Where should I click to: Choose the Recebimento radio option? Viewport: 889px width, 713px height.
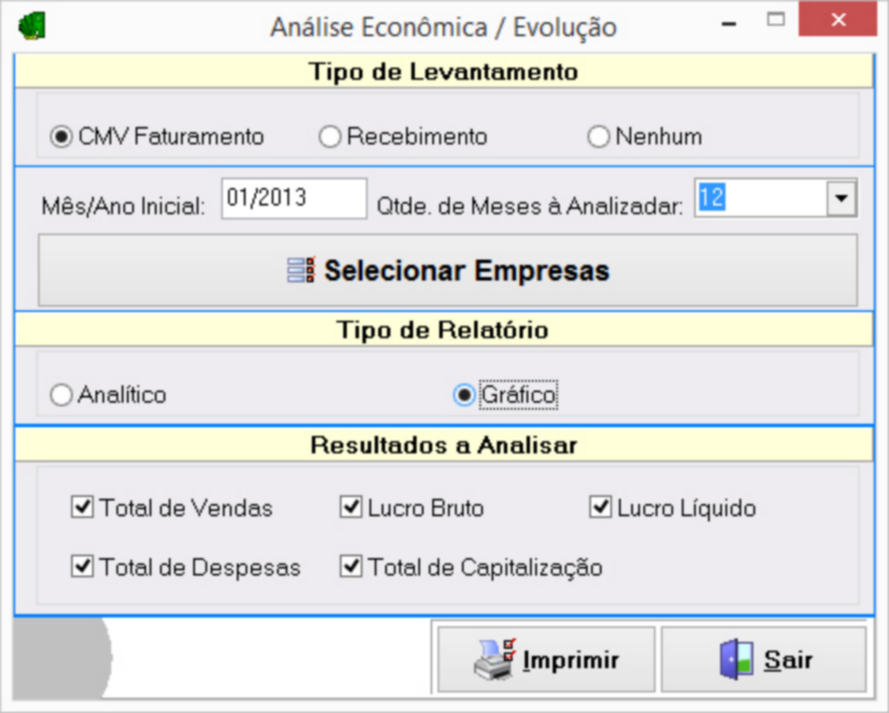[329, 137]
